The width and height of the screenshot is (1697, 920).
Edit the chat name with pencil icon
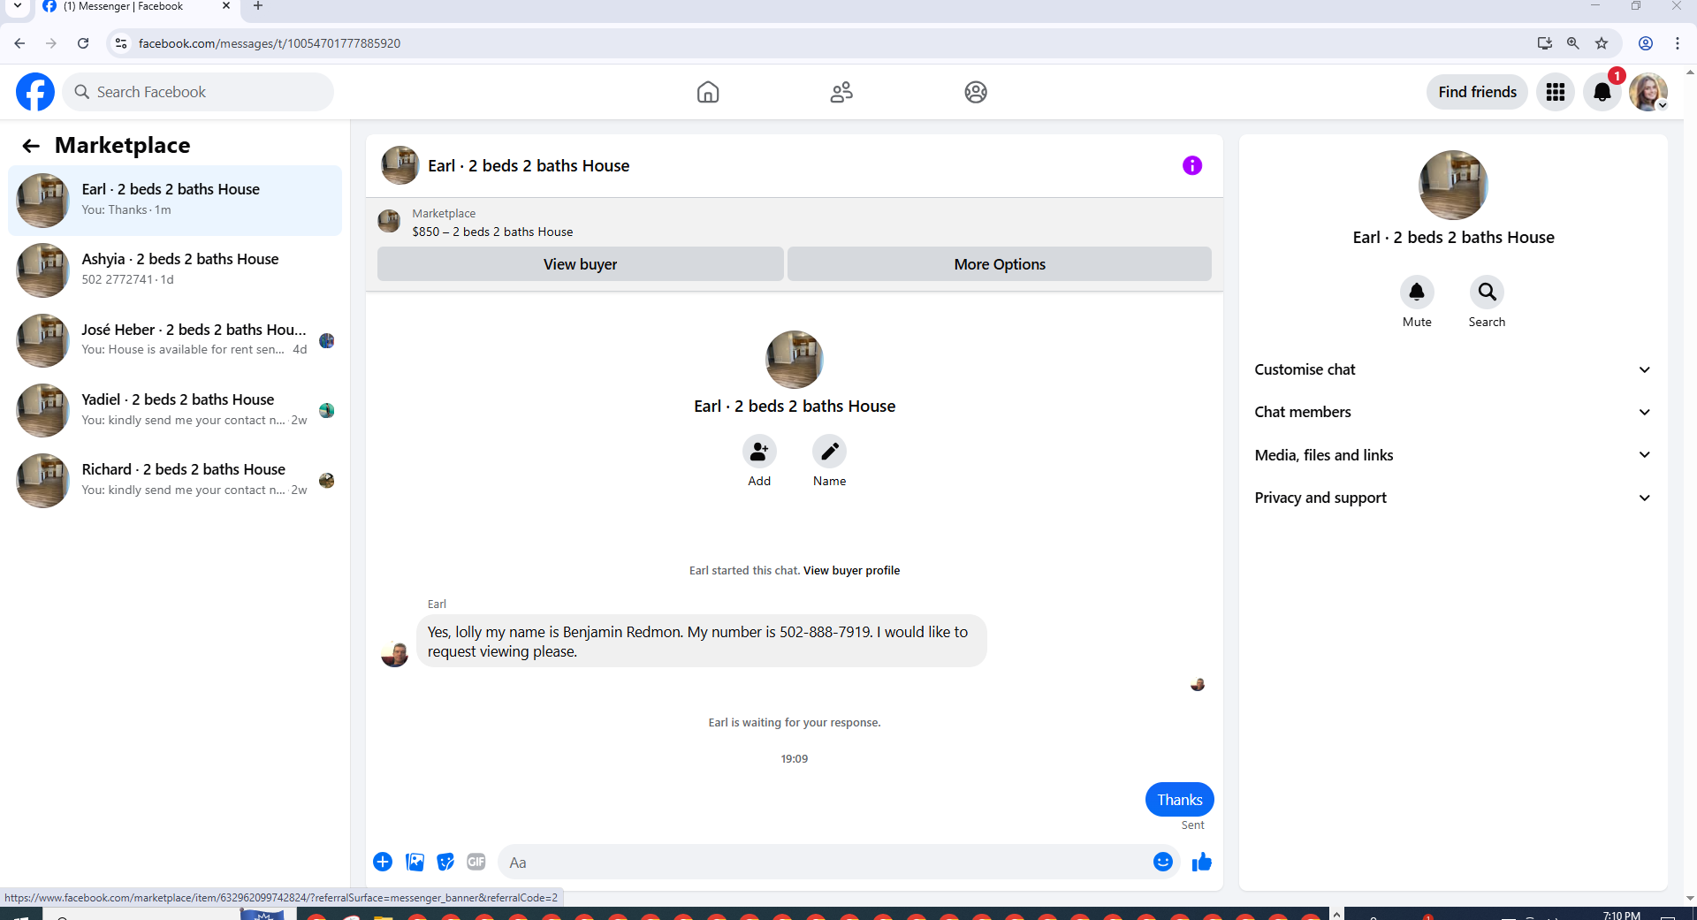point(829,452)
